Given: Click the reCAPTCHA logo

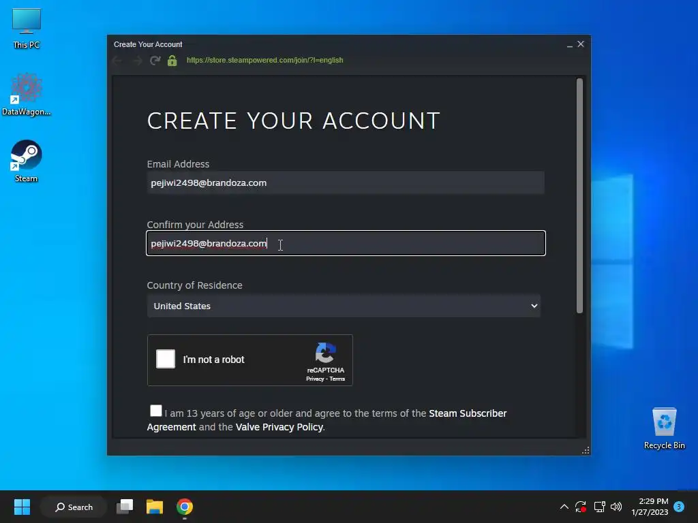Looking at the screenshot, I should point(325,353).
